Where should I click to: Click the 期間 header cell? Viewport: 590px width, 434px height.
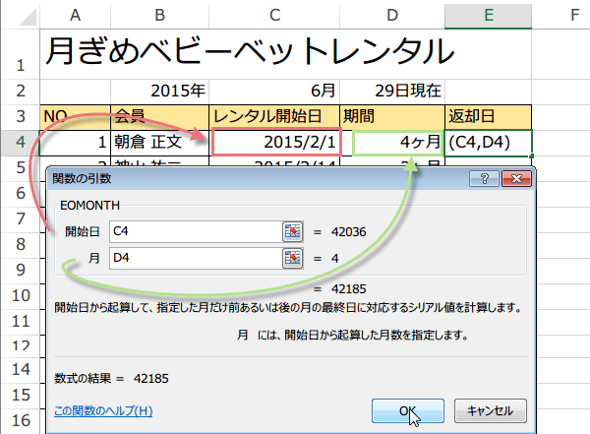[392, 117]
